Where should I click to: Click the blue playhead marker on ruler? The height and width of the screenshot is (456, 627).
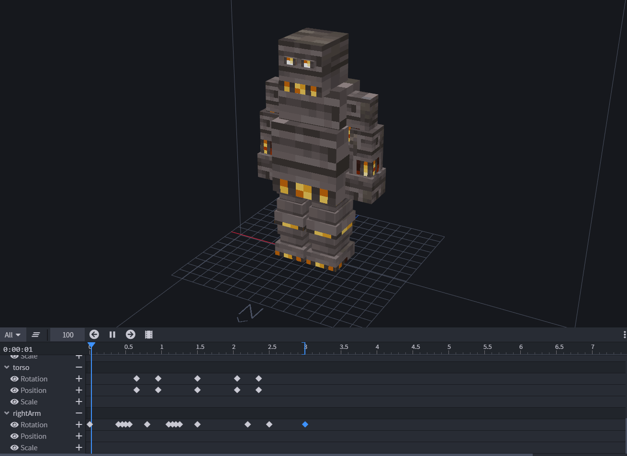click(91, 346)
